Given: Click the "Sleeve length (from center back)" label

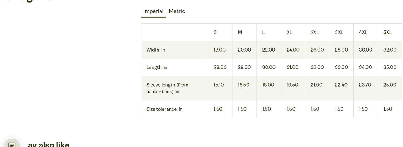Looking at the screenshot, I should tap(167, 88).
